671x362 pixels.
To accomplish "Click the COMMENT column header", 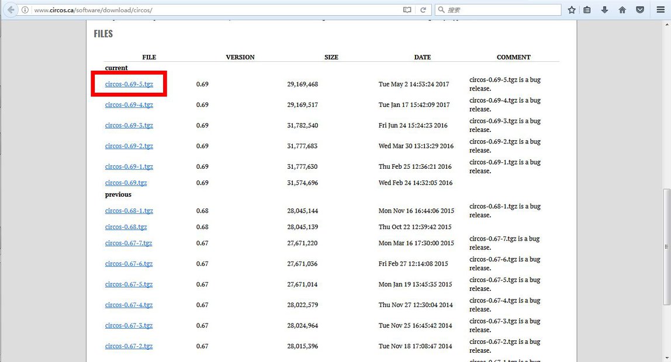I will coord(514,57).
